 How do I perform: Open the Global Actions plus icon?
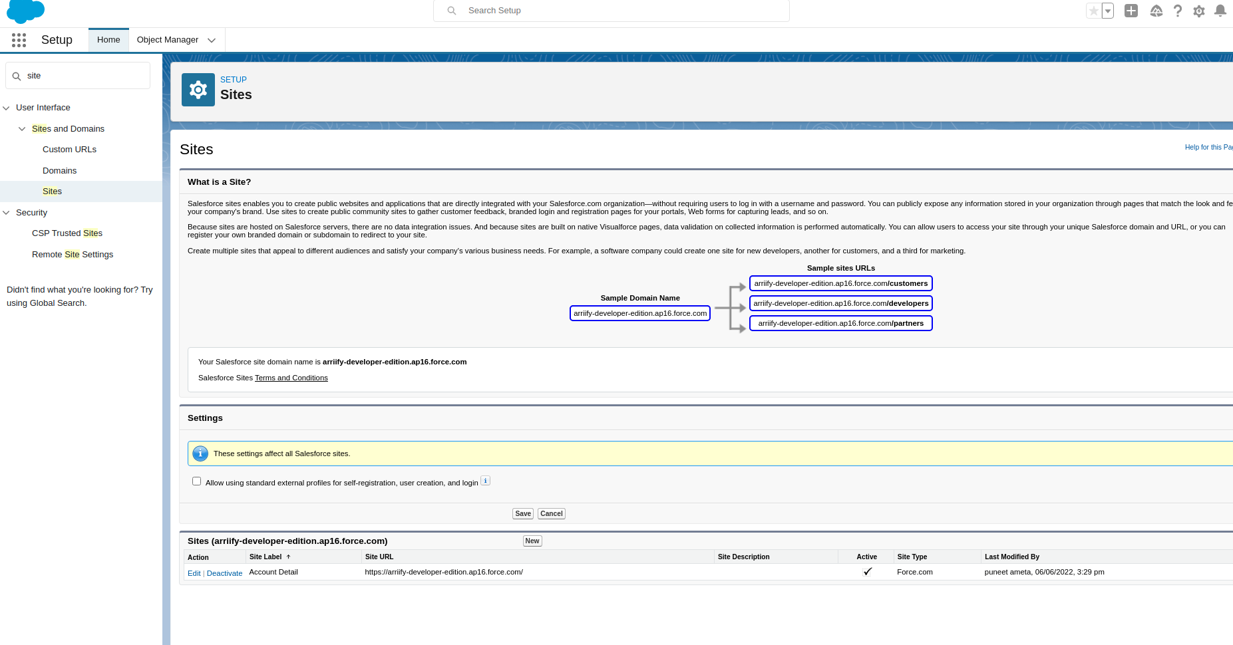[x=1131, y=11]
